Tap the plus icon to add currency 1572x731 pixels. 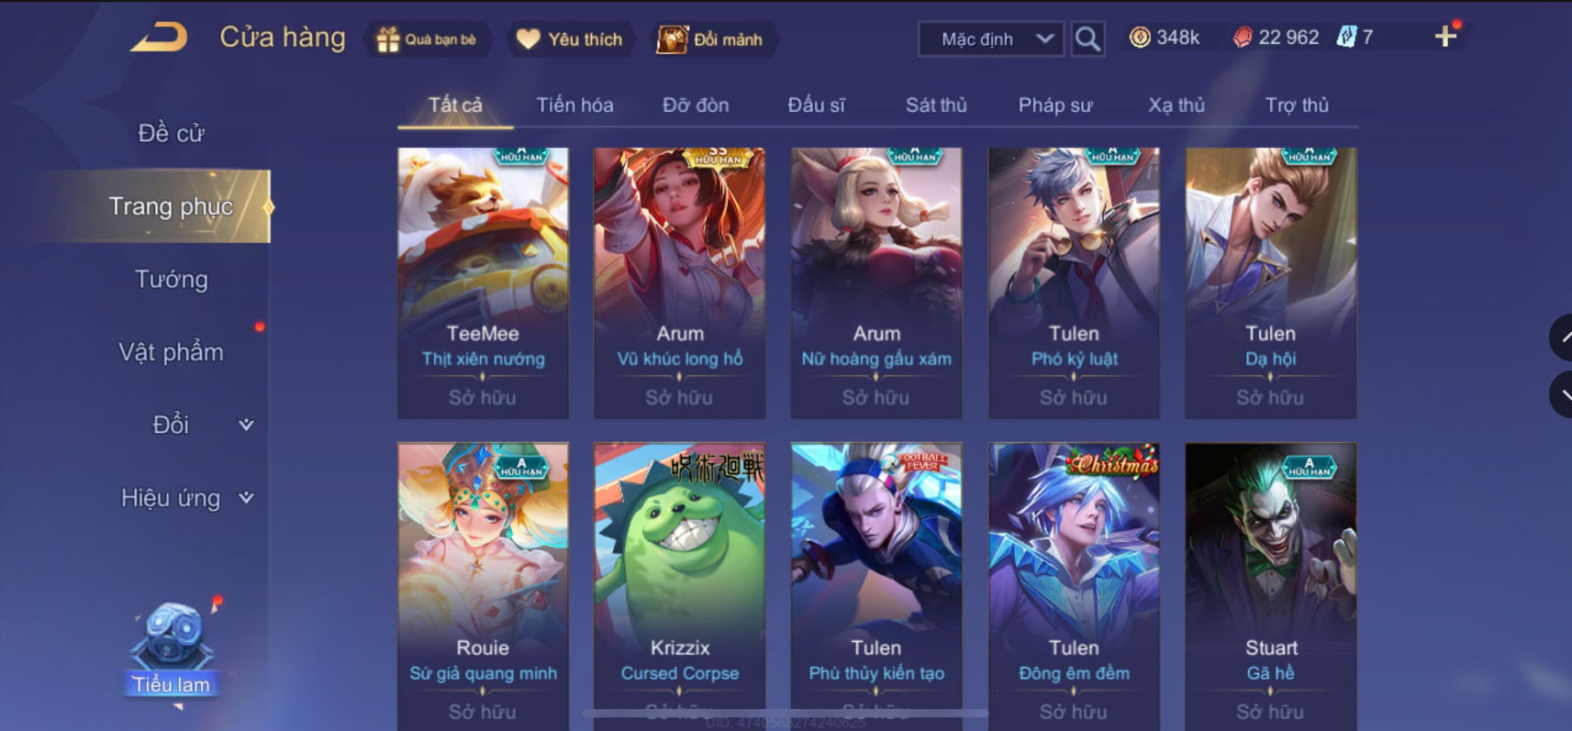(1445, 37)
